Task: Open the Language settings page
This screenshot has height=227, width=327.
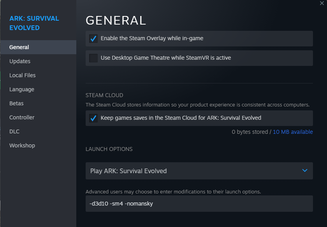Action: pyautogui.click(x=21, y=89)
